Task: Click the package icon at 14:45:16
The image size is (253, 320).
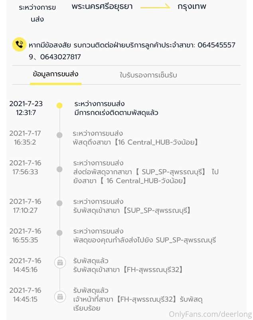Action: [x=60, y=263]
